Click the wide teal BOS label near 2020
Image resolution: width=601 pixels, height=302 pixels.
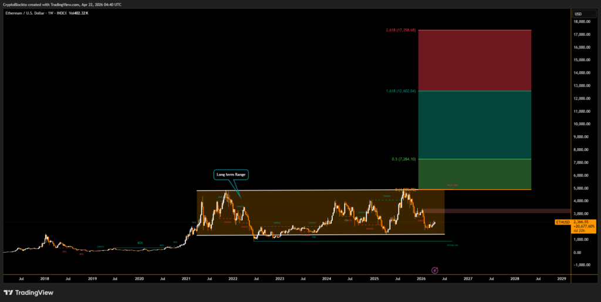pos(140,243)
